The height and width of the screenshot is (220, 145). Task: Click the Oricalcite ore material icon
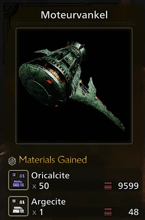18,180
